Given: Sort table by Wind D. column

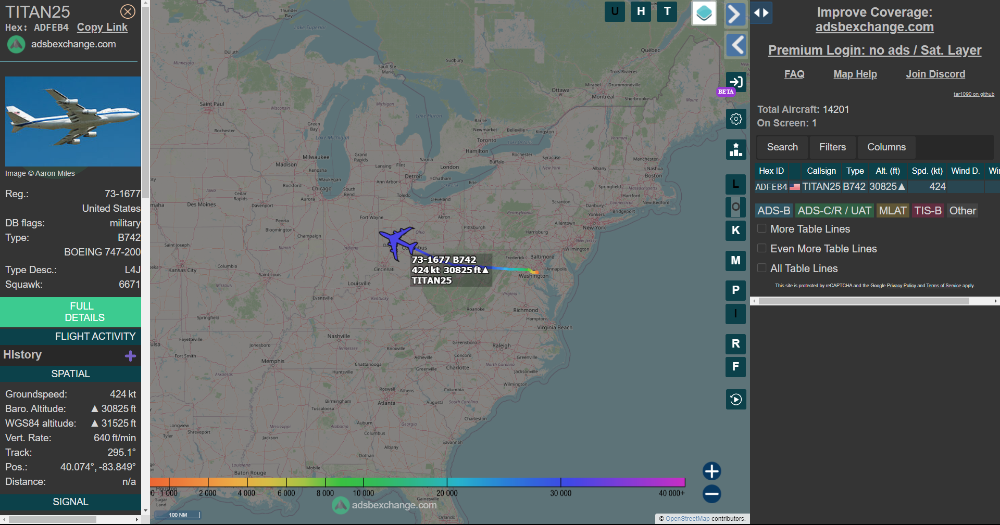Looking at the screenshot, I should 966,171.
